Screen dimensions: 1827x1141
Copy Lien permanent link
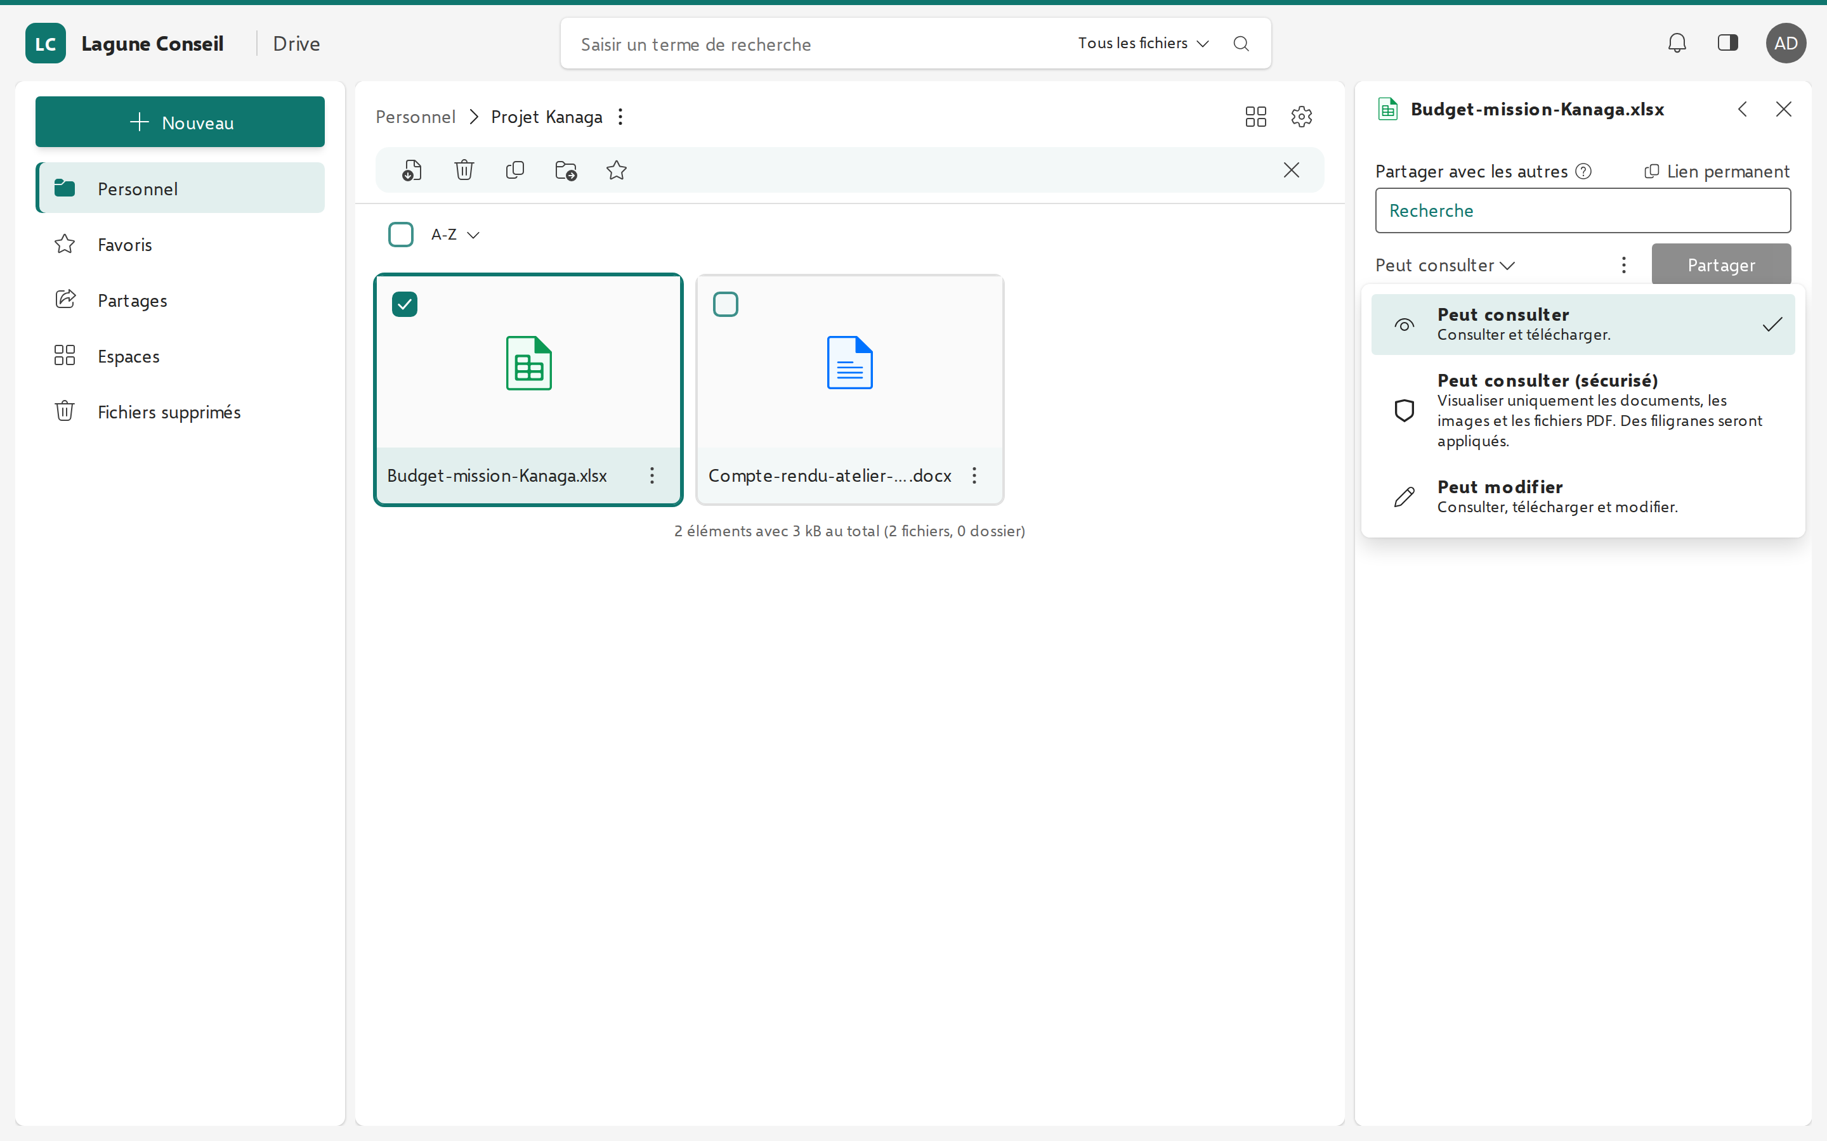[1717, 171]
